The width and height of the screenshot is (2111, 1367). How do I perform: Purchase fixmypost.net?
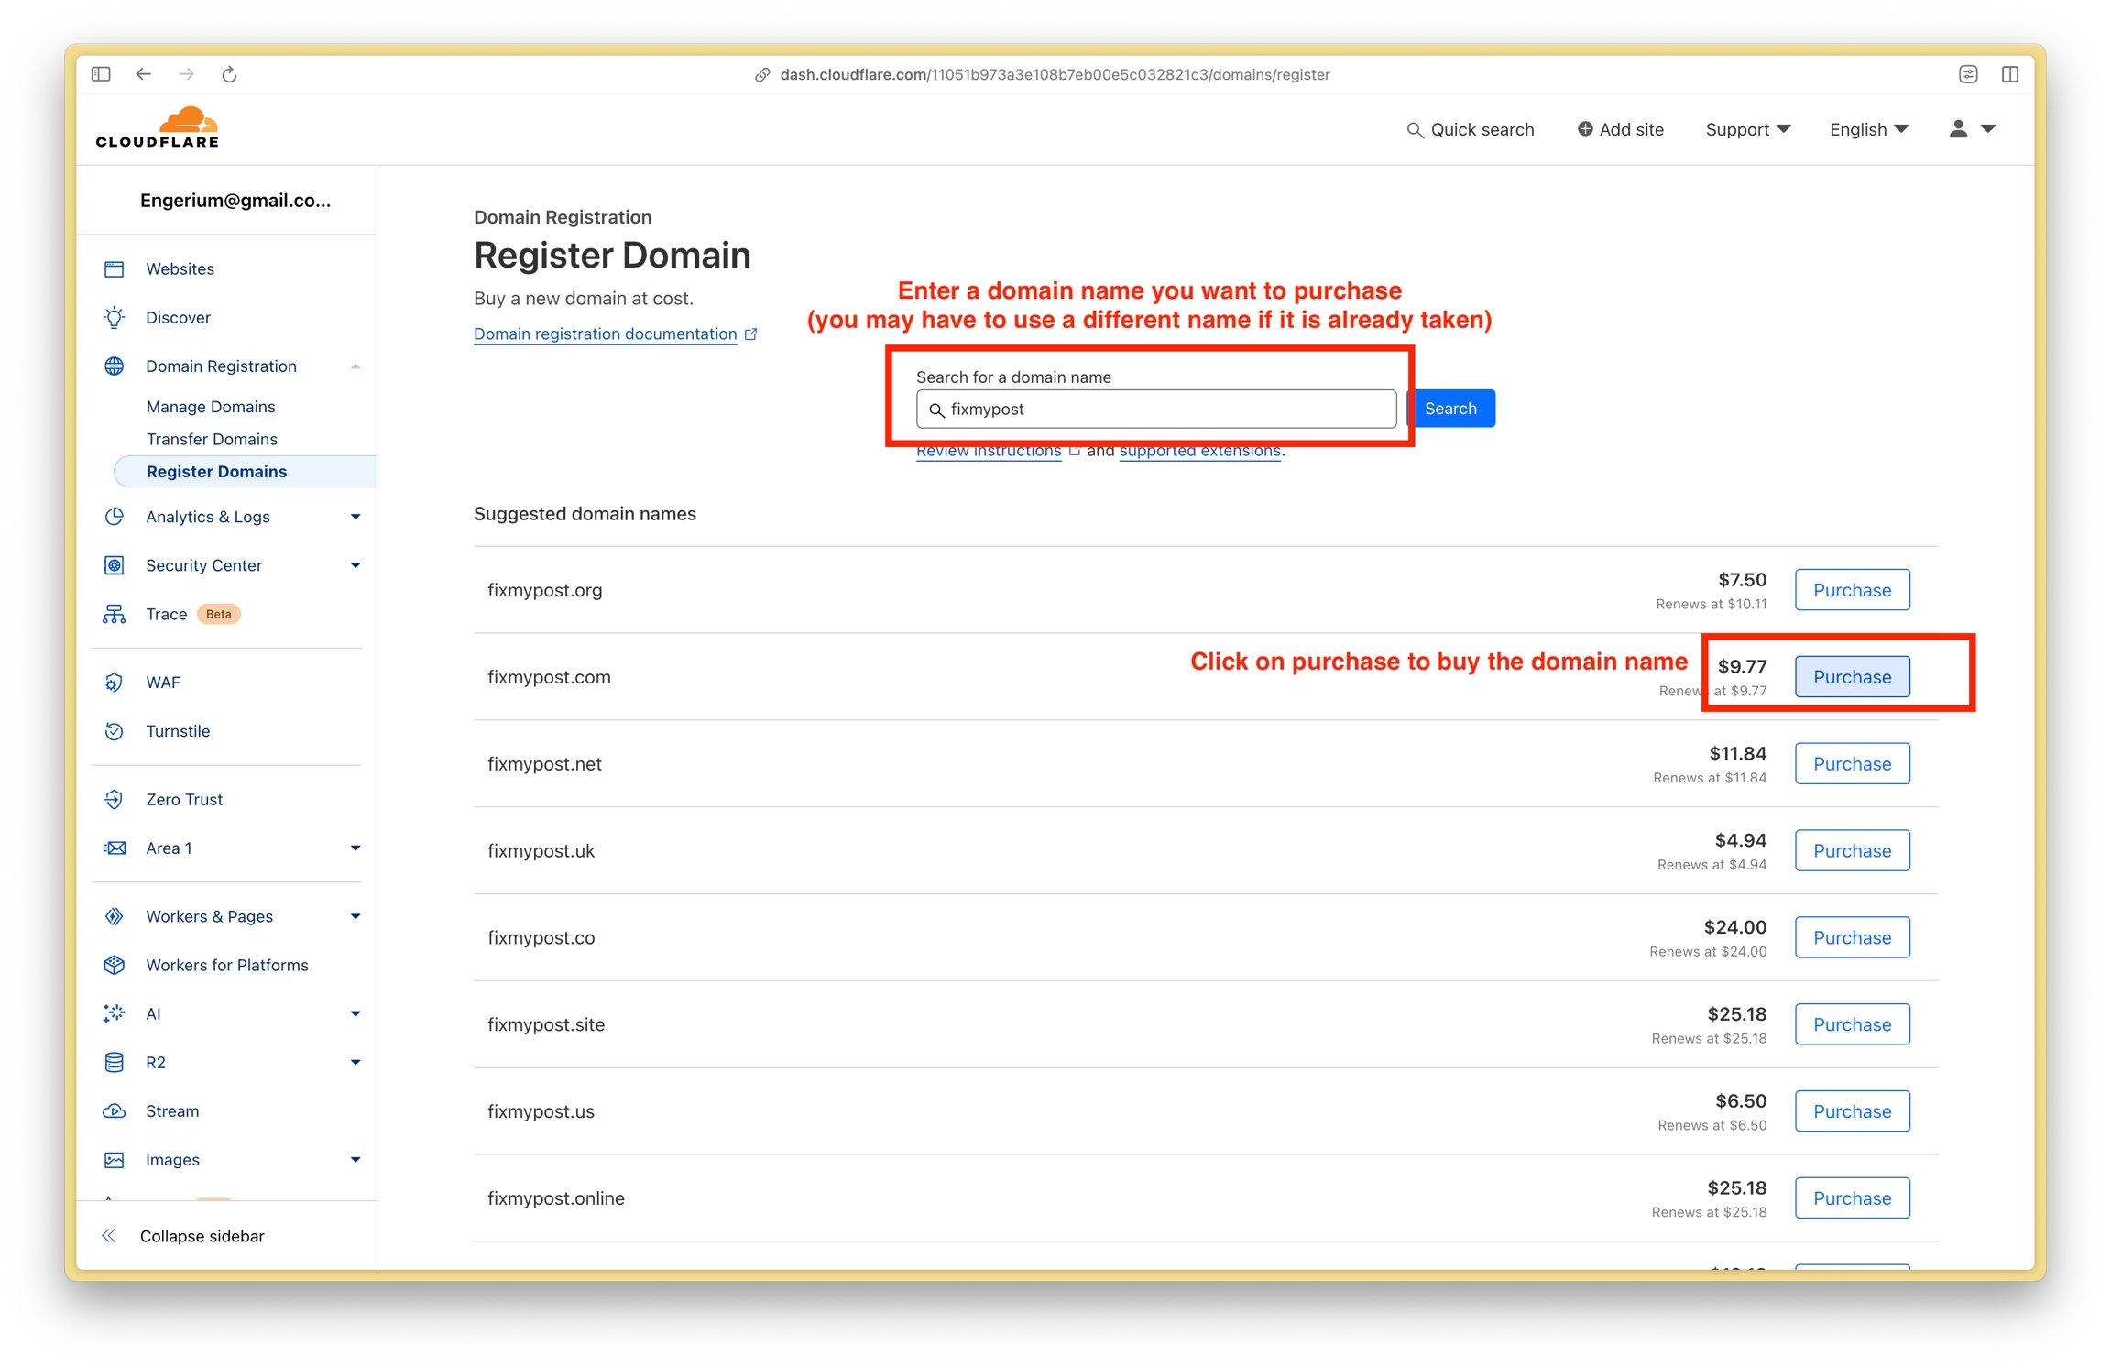[1852, 764]
